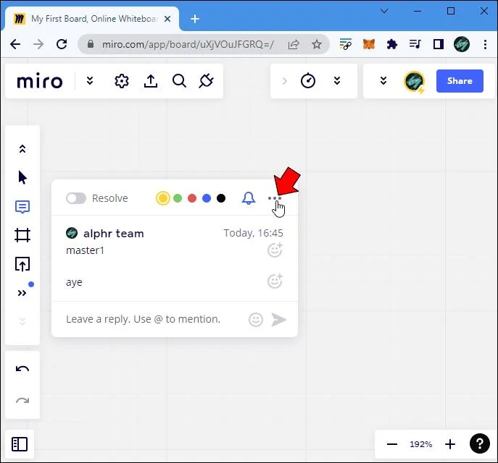
Task: Click the share page icon in address bar
Action: coord(294,44)
